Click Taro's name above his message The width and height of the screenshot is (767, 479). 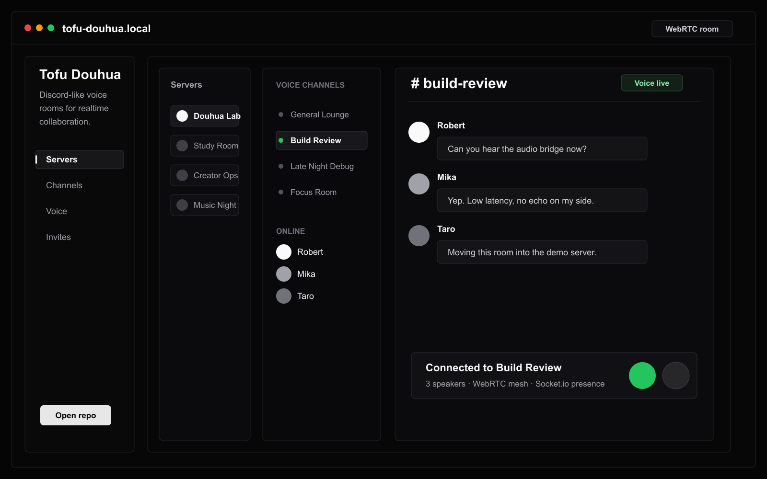446,229
